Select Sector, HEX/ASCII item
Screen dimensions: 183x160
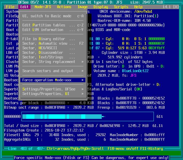(53, 48)
